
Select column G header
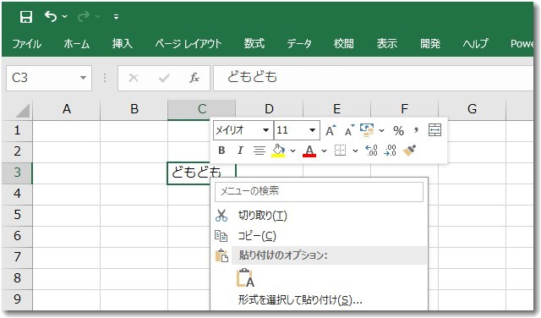[x=472, y=109]
